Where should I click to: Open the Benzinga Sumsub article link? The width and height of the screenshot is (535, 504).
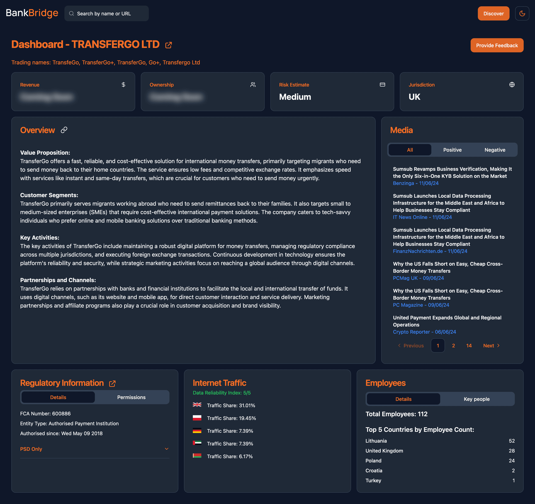(x=452, y=173)
